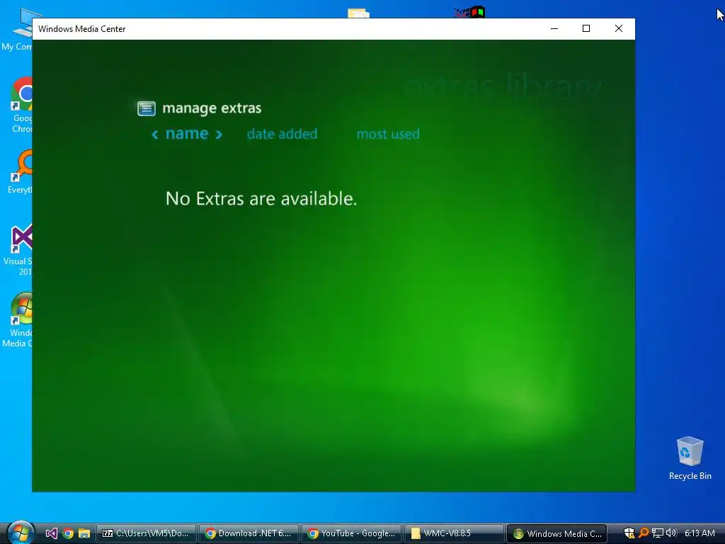Select the Visual Studio desktop shortcut
The height and width of the screenshot is (544, 725).
pos(18,250)
